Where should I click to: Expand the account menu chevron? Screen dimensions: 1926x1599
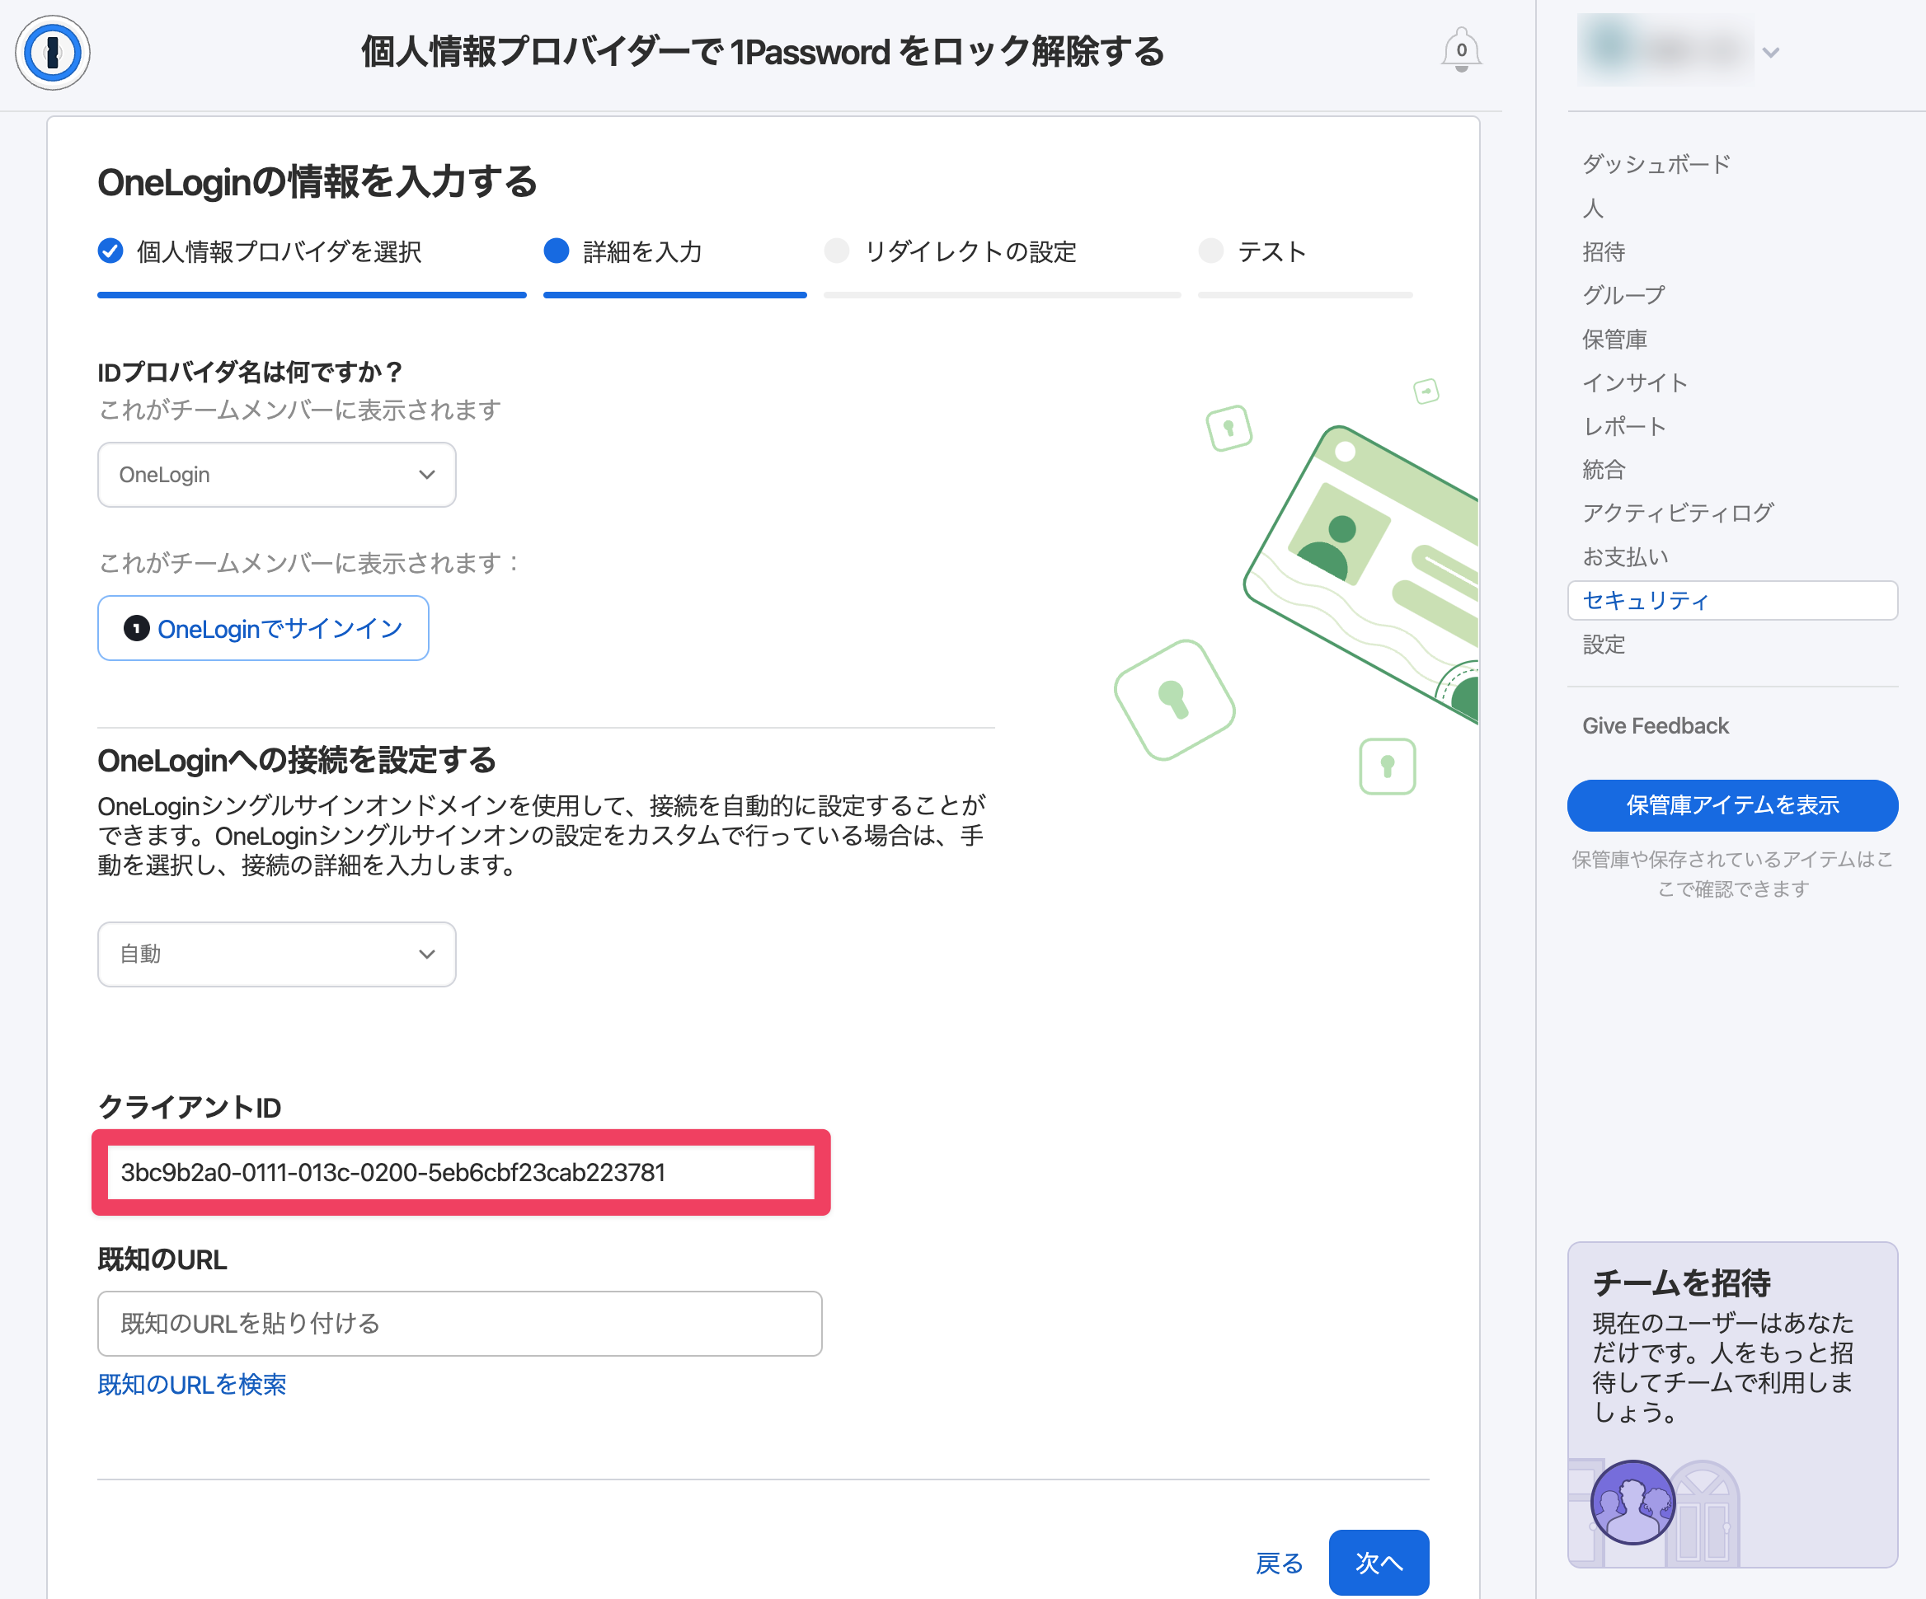[x=1771, y=52]
